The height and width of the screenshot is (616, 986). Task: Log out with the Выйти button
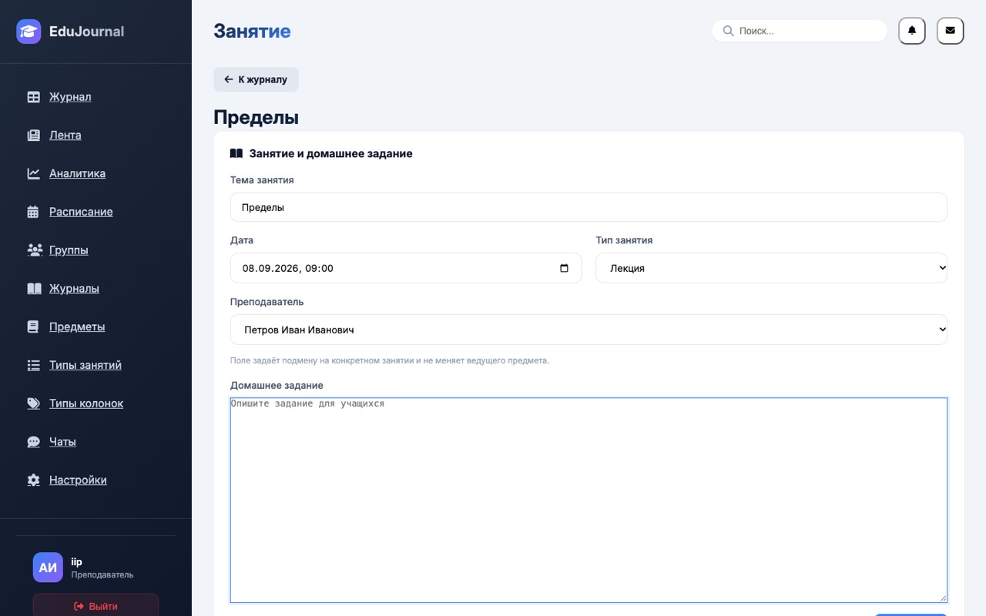point(96,606)
